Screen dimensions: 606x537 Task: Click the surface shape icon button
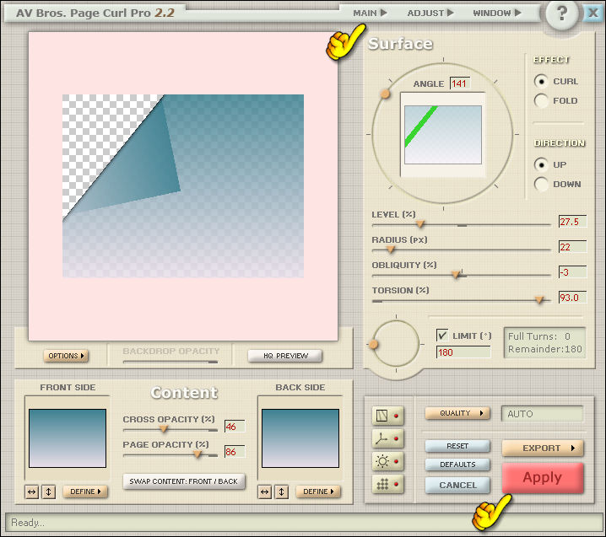tap(387, 416)
